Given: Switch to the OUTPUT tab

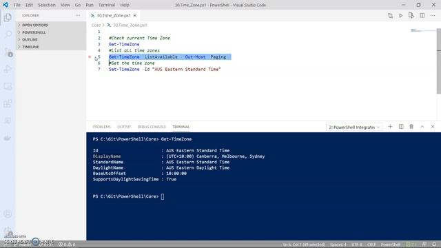Looking at the screenshot, I should [x=124, y=127].
